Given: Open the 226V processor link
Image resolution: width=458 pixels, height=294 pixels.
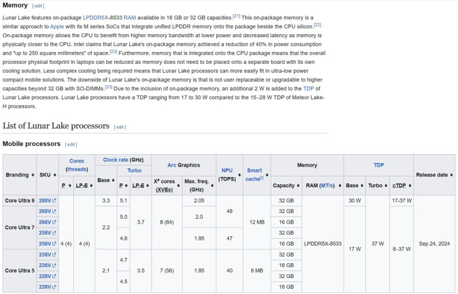Looking at the screenshot, I should [48, 287].
